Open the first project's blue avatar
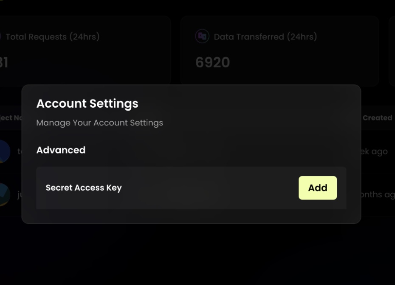This screenshot has width=395, height=285. 5,151
